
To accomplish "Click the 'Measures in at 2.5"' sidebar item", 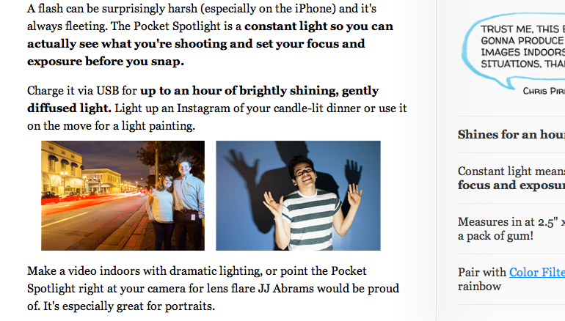I will tap(511, 221).
